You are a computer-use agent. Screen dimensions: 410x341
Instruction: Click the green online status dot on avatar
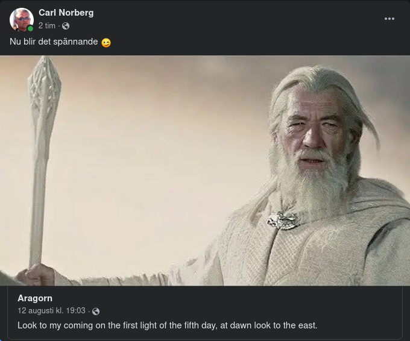(30, 28)
